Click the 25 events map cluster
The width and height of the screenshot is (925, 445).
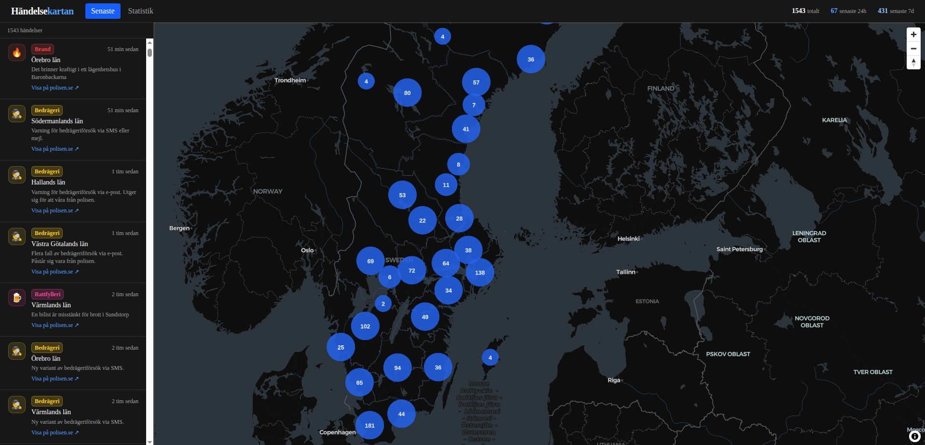point(340,347)
